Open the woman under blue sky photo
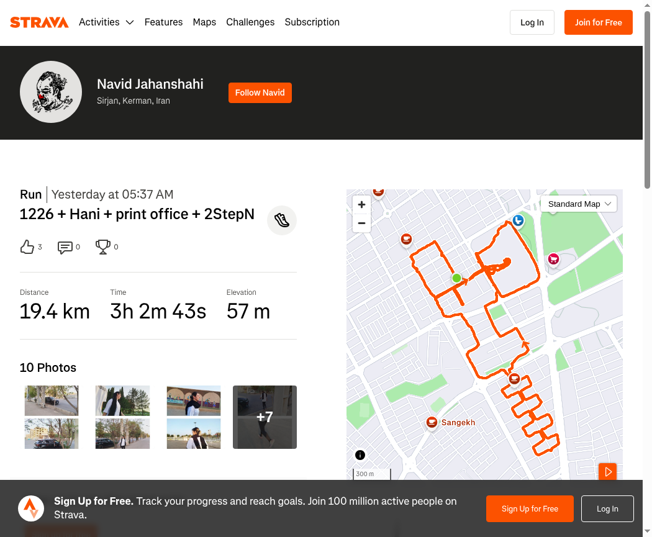The height and width of the screenshot is (537, 652). pyautogui.click(x=194, y=433)
